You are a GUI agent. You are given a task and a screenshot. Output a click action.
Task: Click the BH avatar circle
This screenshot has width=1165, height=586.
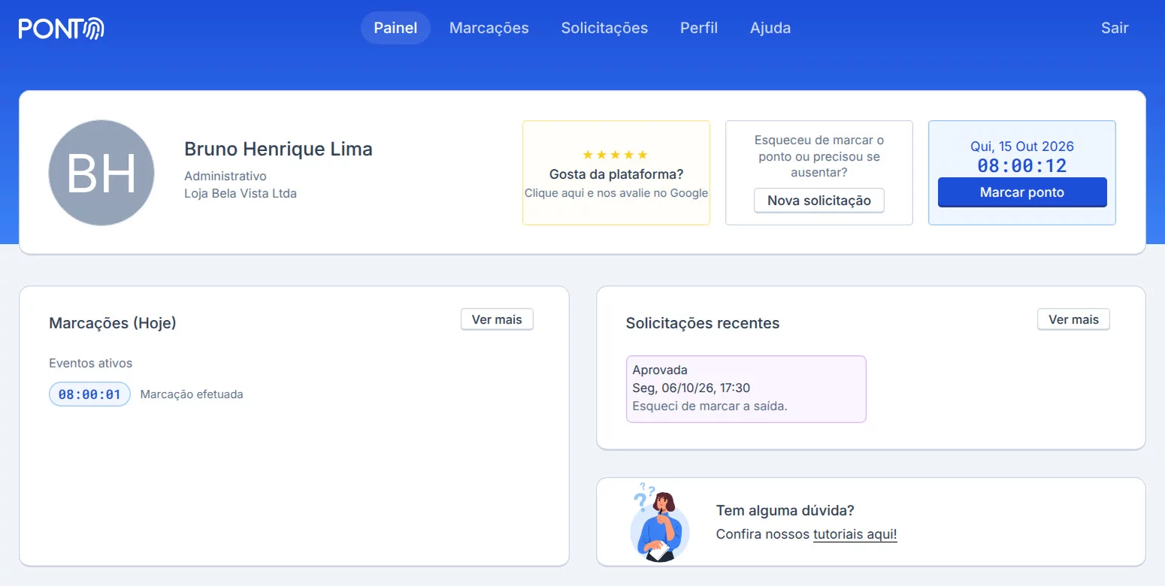click(x=101, y=173)
